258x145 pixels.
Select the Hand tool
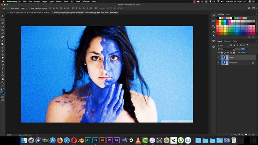click(x=2, y=79)
